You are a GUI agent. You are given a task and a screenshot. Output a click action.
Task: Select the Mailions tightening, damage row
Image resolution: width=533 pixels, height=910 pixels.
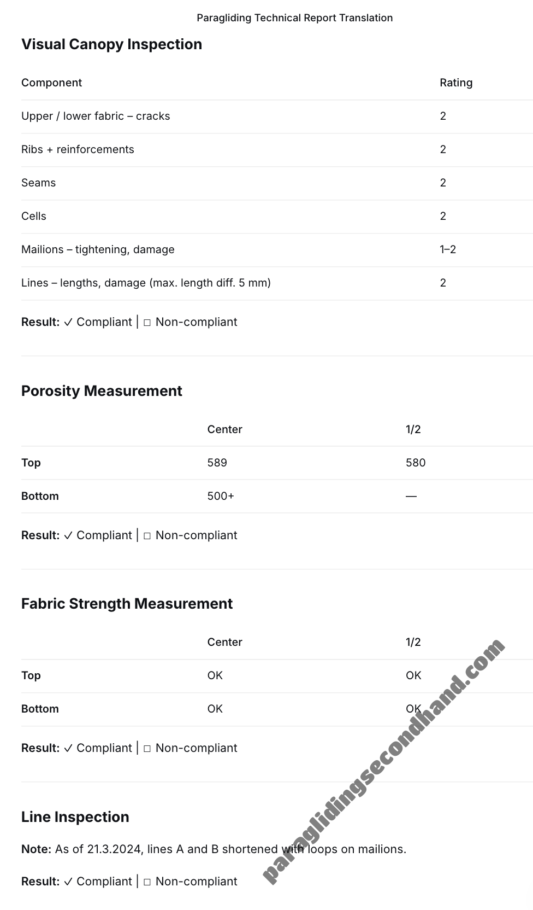point(98,249)
